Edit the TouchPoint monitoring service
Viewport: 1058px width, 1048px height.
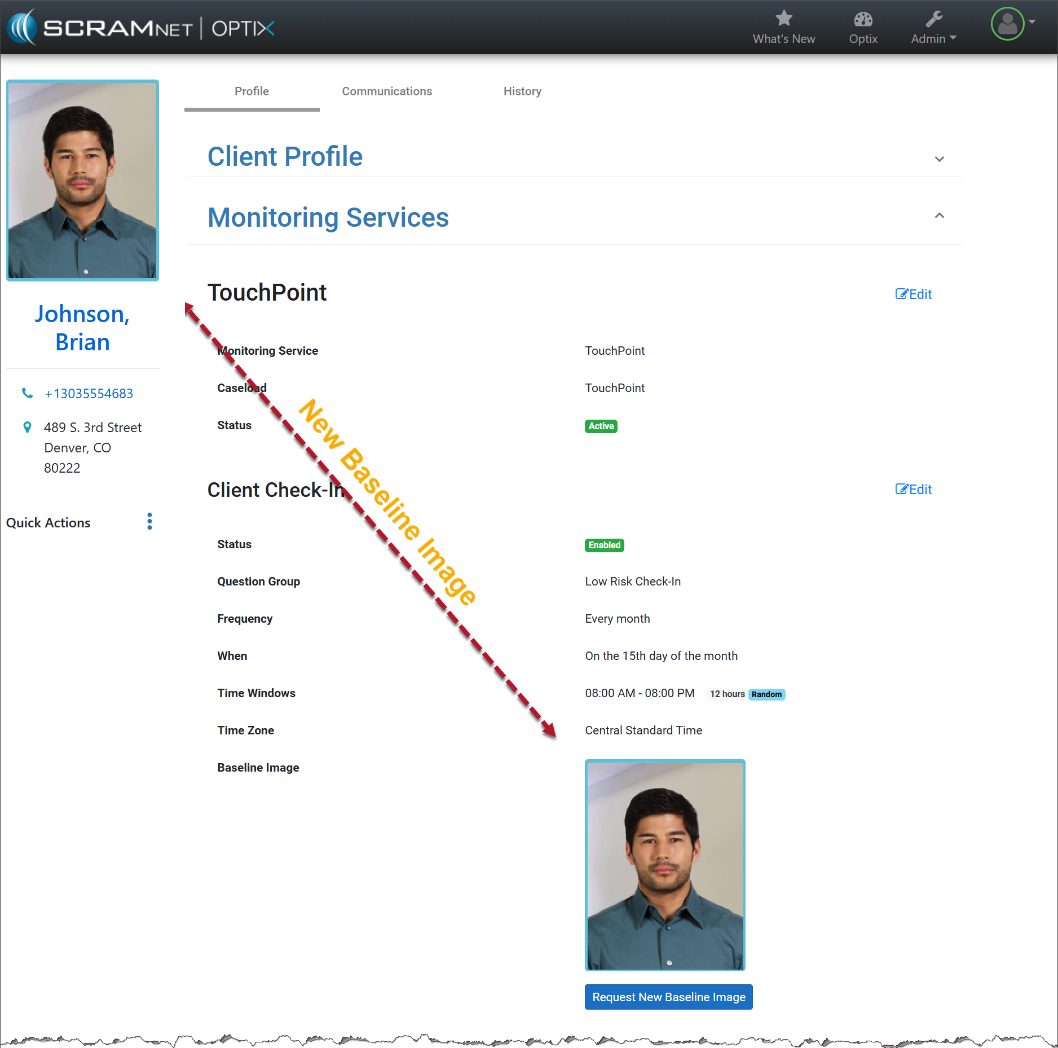coord(913,294)
